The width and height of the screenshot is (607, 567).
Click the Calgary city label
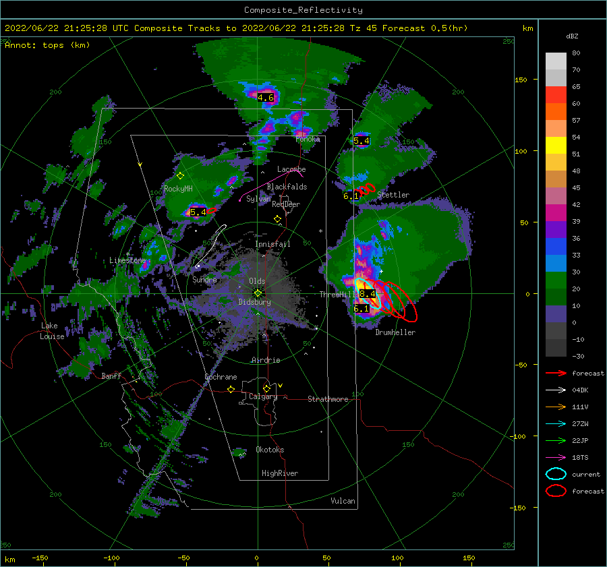[263, 396]
